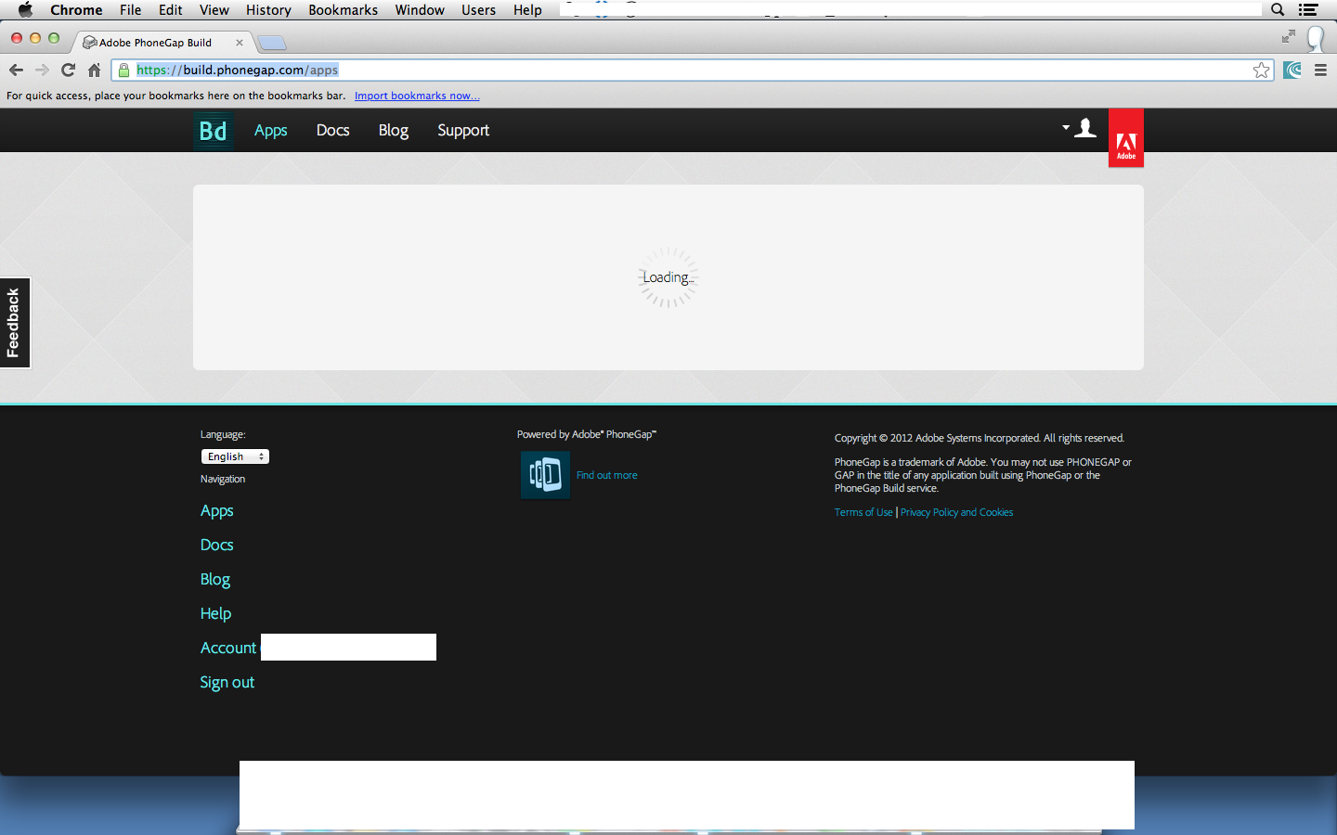Screen dimensions: 1337x835
Task: Bookmark this page with the star icon
Action: point(1261,71)
